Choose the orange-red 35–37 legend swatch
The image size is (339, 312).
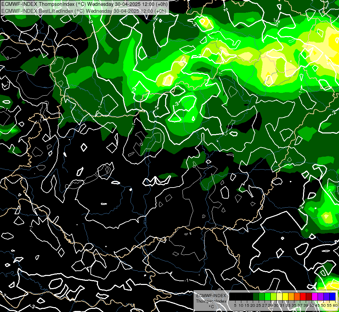click(297, 296)
